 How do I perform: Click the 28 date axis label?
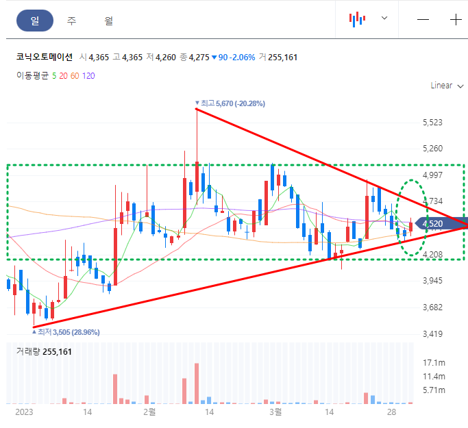[391, 412]
